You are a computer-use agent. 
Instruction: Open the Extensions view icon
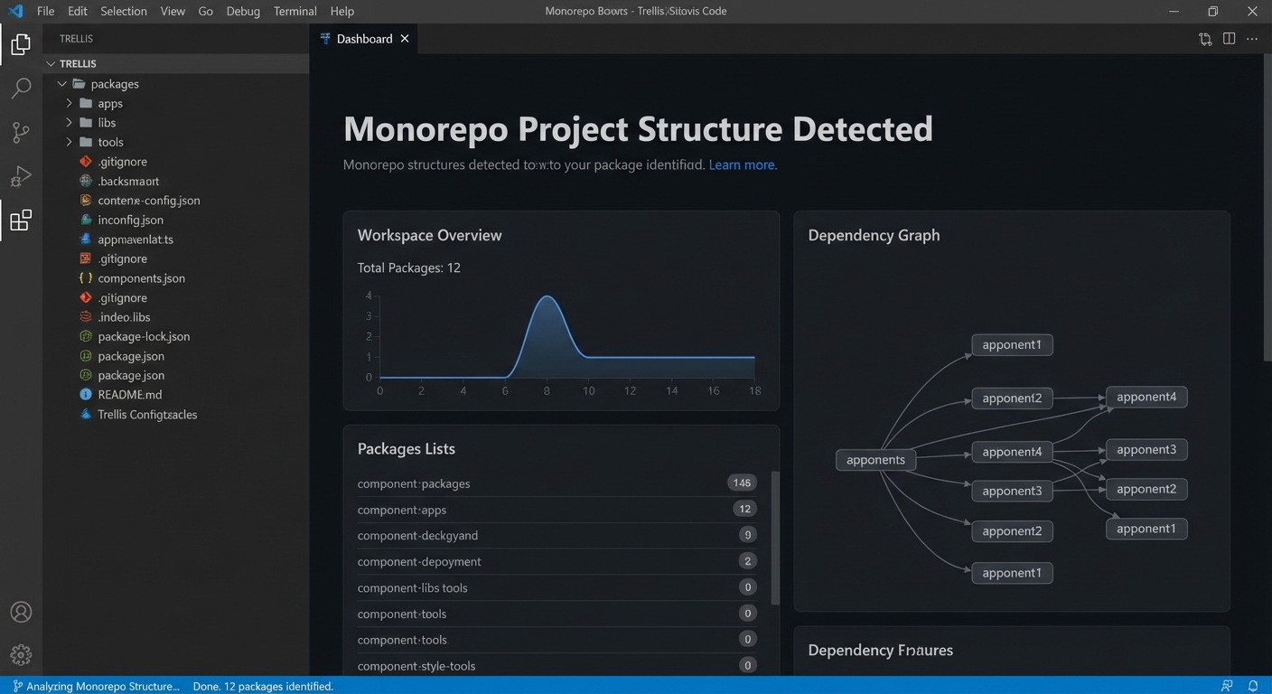[x=21, y=220]
